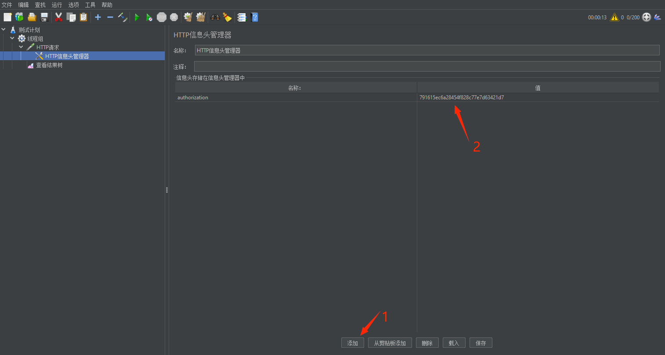Open help using question mark icon
The width and height of the screenshot is (665, 355).
pos(254,17)
